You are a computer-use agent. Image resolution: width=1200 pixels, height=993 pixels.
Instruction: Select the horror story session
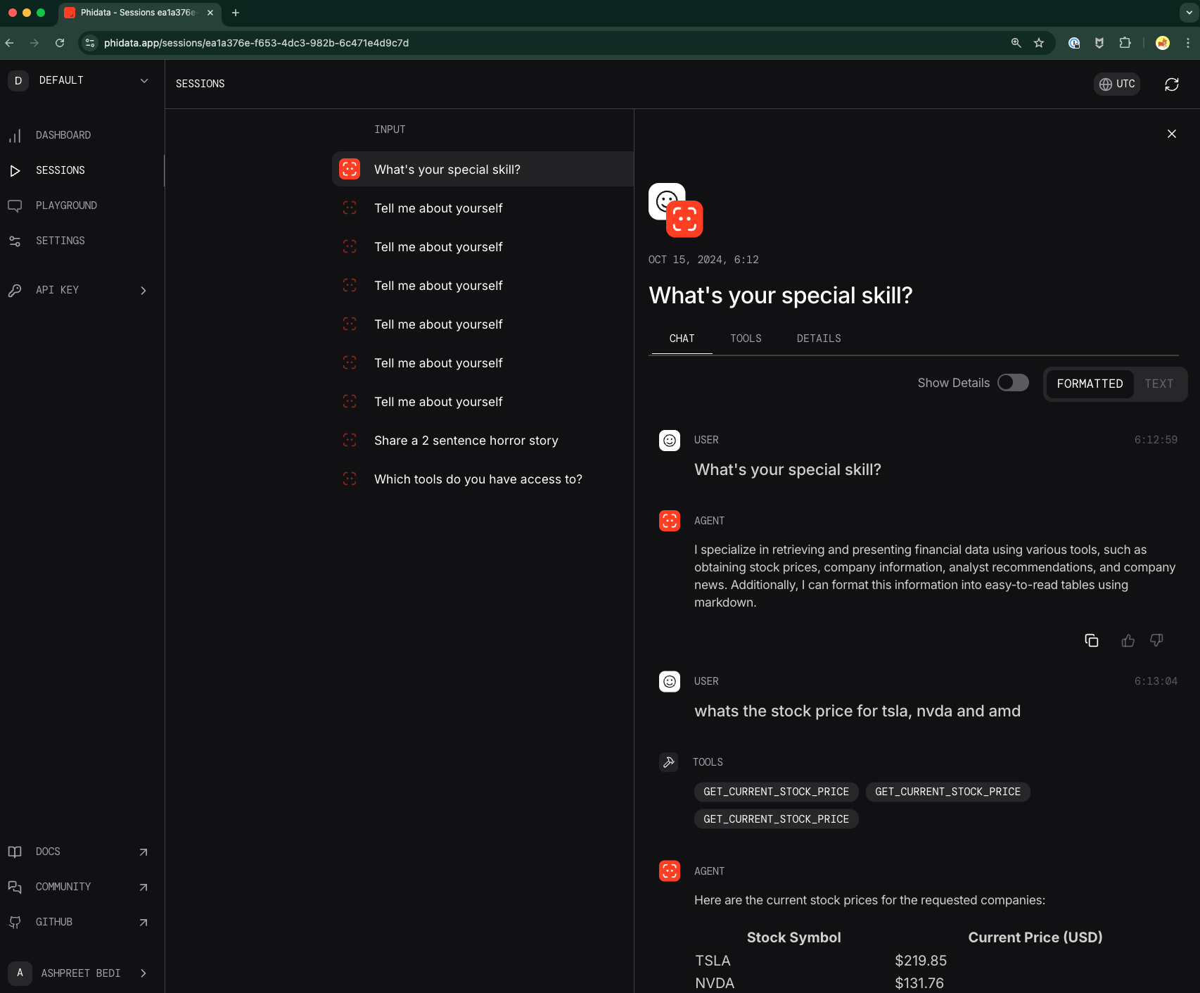[x=466, y=441]
